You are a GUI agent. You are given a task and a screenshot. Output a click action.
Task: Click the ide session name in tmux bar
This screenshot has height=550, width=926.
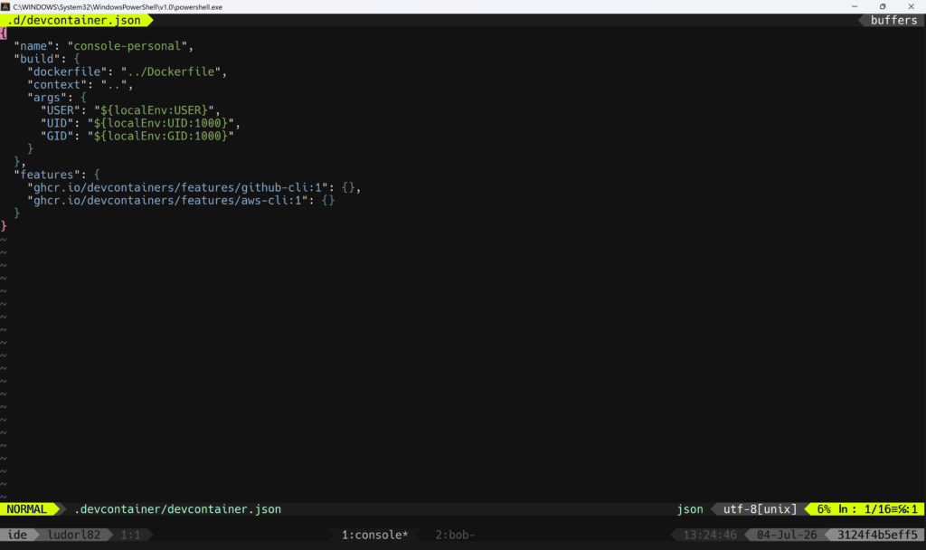[17, 535]
